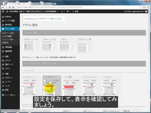Click the three-column layout thumbnail
Screen dimensions: 151x113
point(64,46)
